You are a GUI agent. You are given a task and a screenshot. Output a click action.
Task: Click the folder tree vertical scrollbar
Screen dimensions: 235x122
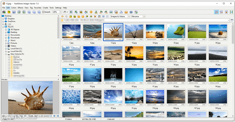click(58, 28)
